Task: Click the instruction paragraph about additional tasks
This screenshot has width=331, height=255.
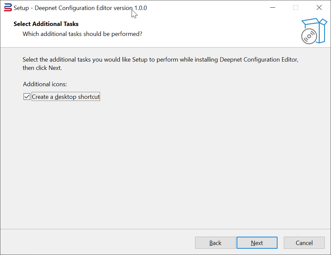Action: point(161,64)
